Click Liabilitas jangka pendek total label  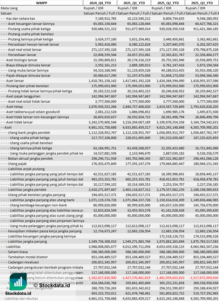[27, 190]
